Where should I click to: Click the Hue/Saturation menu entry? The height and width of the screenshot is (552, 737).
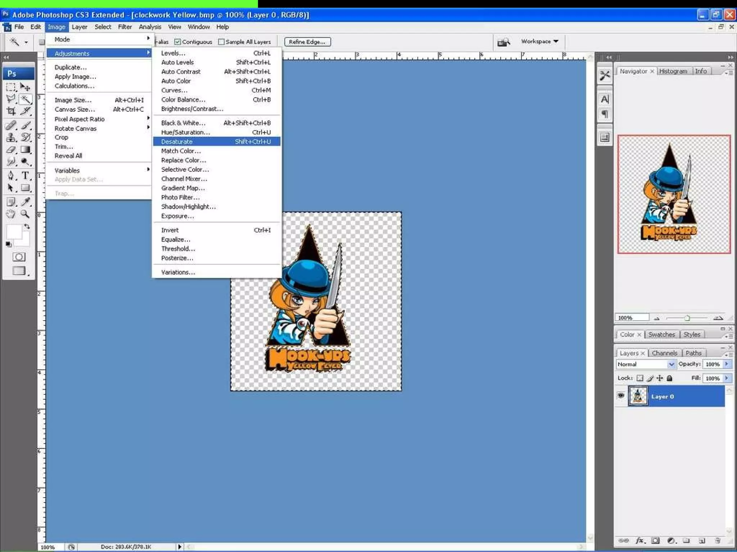[x=185, y=132]
